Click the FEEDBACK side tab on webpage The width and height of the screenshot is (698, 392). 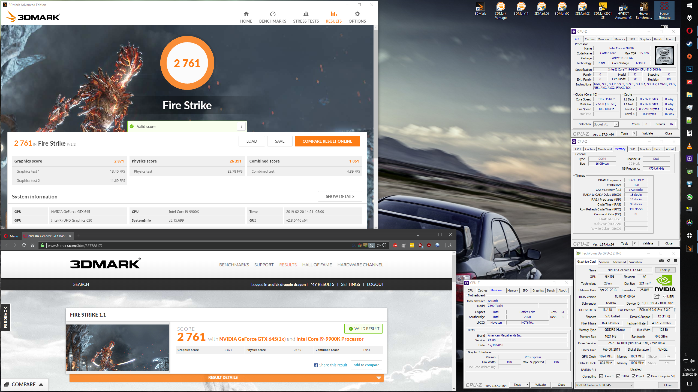tap(5, 317)
